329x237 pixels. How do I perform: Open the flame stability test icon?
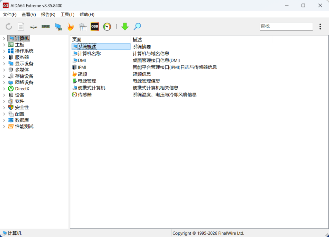click(70, 27)
